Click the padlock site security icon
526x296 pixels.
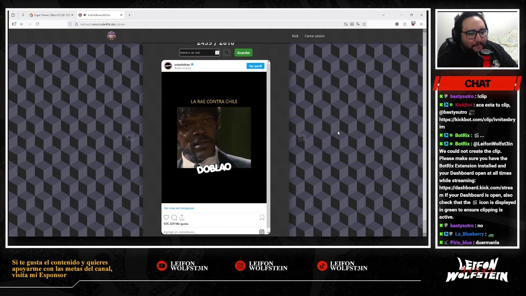[76, 24]
